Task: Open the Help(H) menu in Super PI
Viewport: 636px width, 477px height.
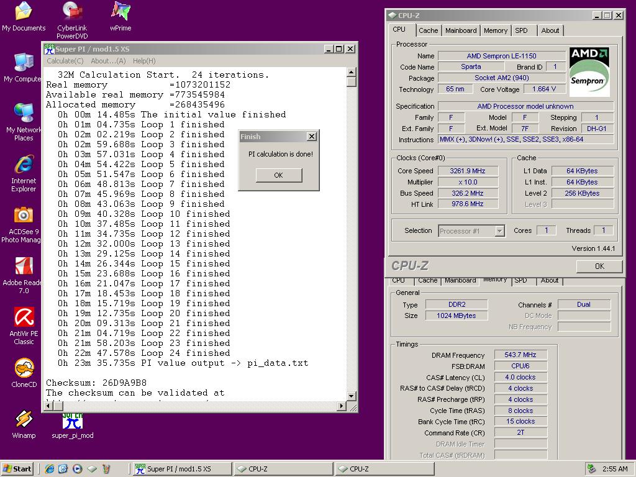Action: 144,61
